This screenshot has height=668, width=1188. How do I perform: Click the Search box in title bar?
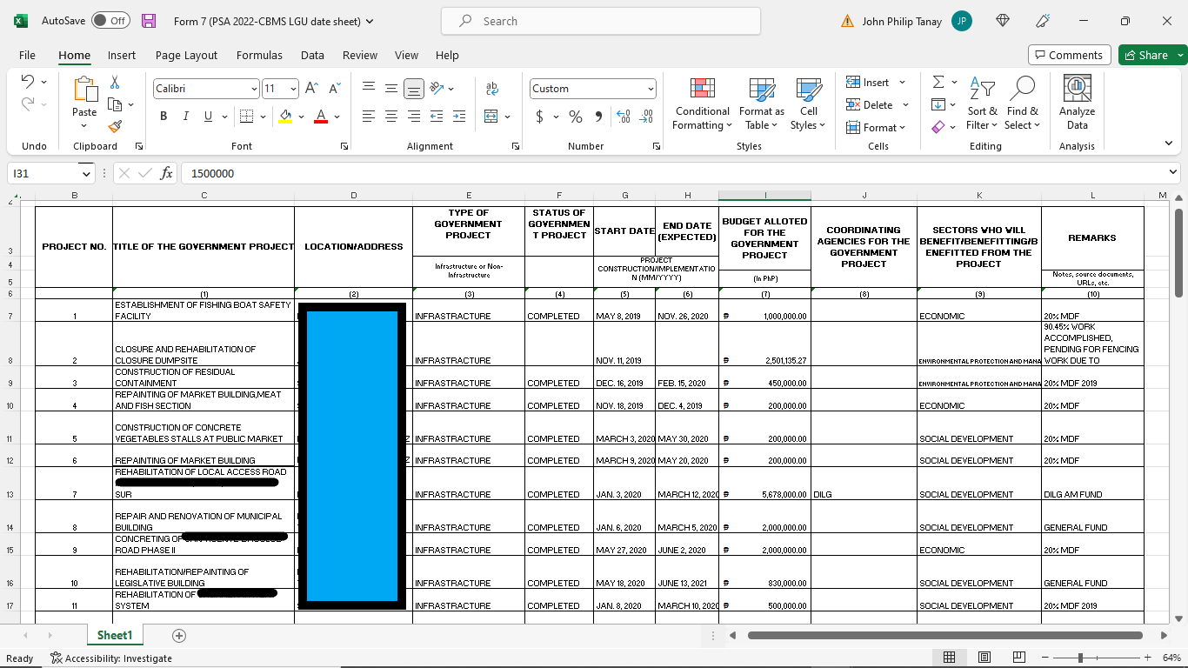[601, 21]
